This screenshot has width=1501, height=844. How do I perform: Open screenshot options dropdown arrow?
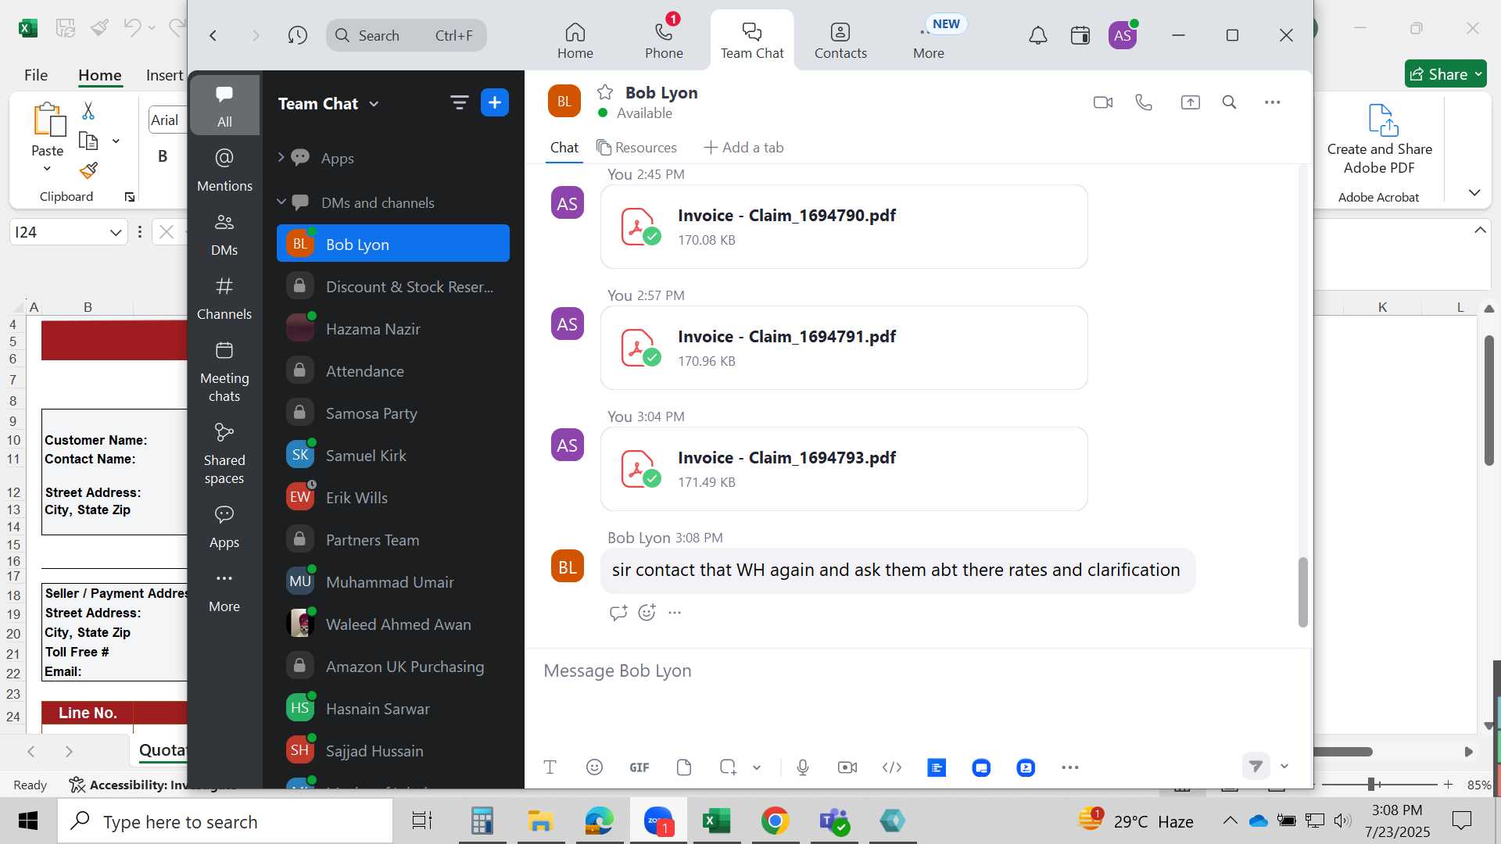click(756, 767)
